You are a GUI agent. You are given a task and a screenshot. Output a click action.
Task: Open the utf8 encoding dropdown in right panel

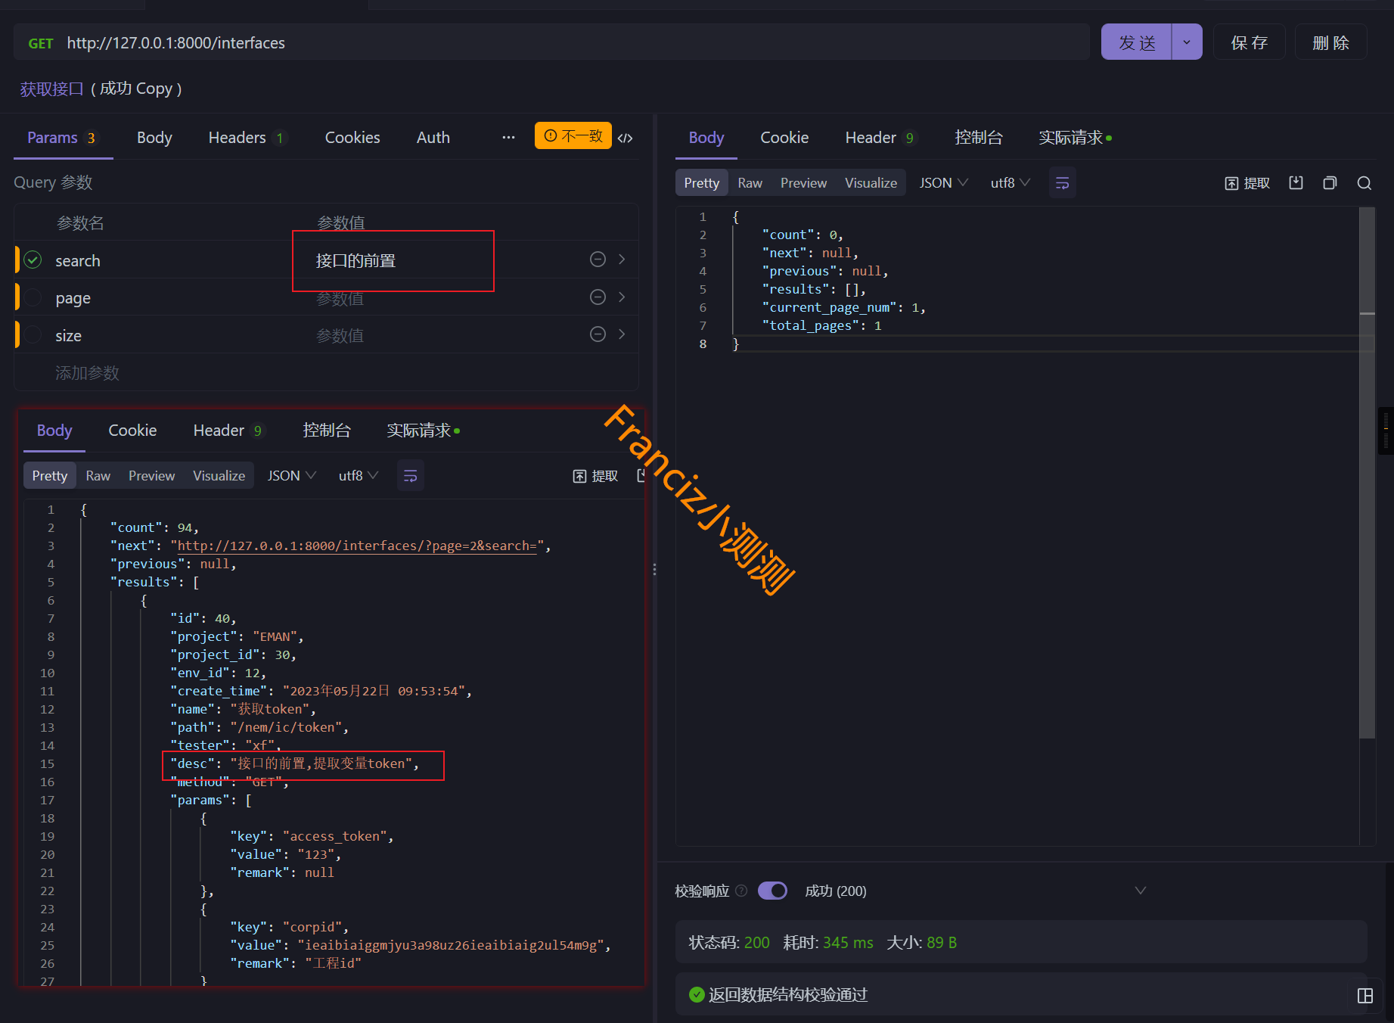[x=1011, y=183]
